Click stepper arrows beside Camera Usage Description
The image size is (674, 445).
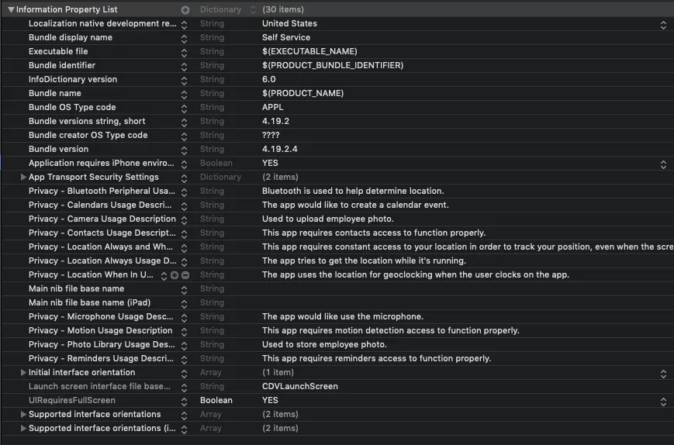pyautogui.click(x=185, y=219)
